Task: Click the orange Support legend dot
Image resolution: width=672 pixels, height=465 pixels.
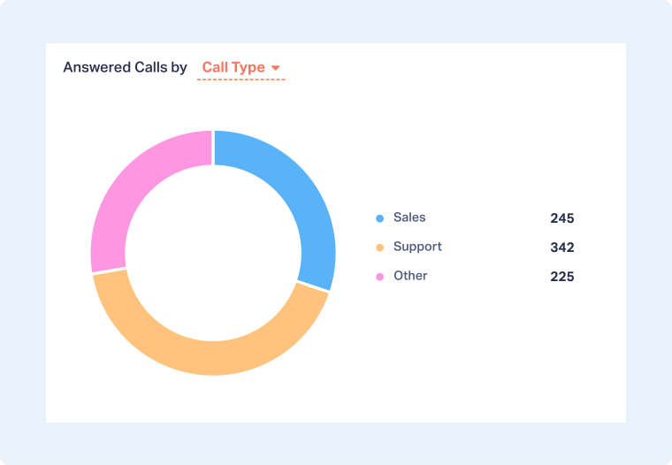Action: click(380, 248)
